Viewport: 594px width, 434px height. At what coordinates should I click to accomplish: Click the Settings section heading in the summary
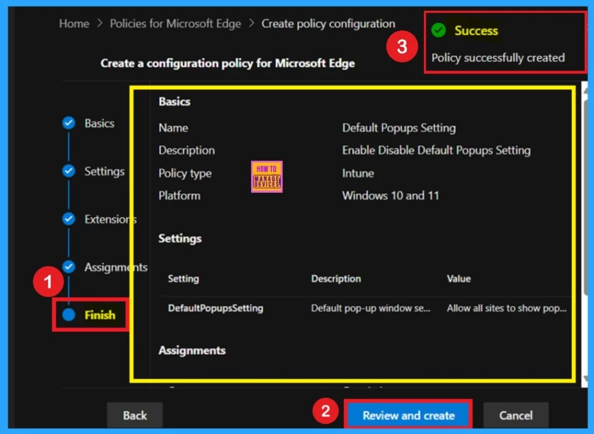[x=180, y=238]
